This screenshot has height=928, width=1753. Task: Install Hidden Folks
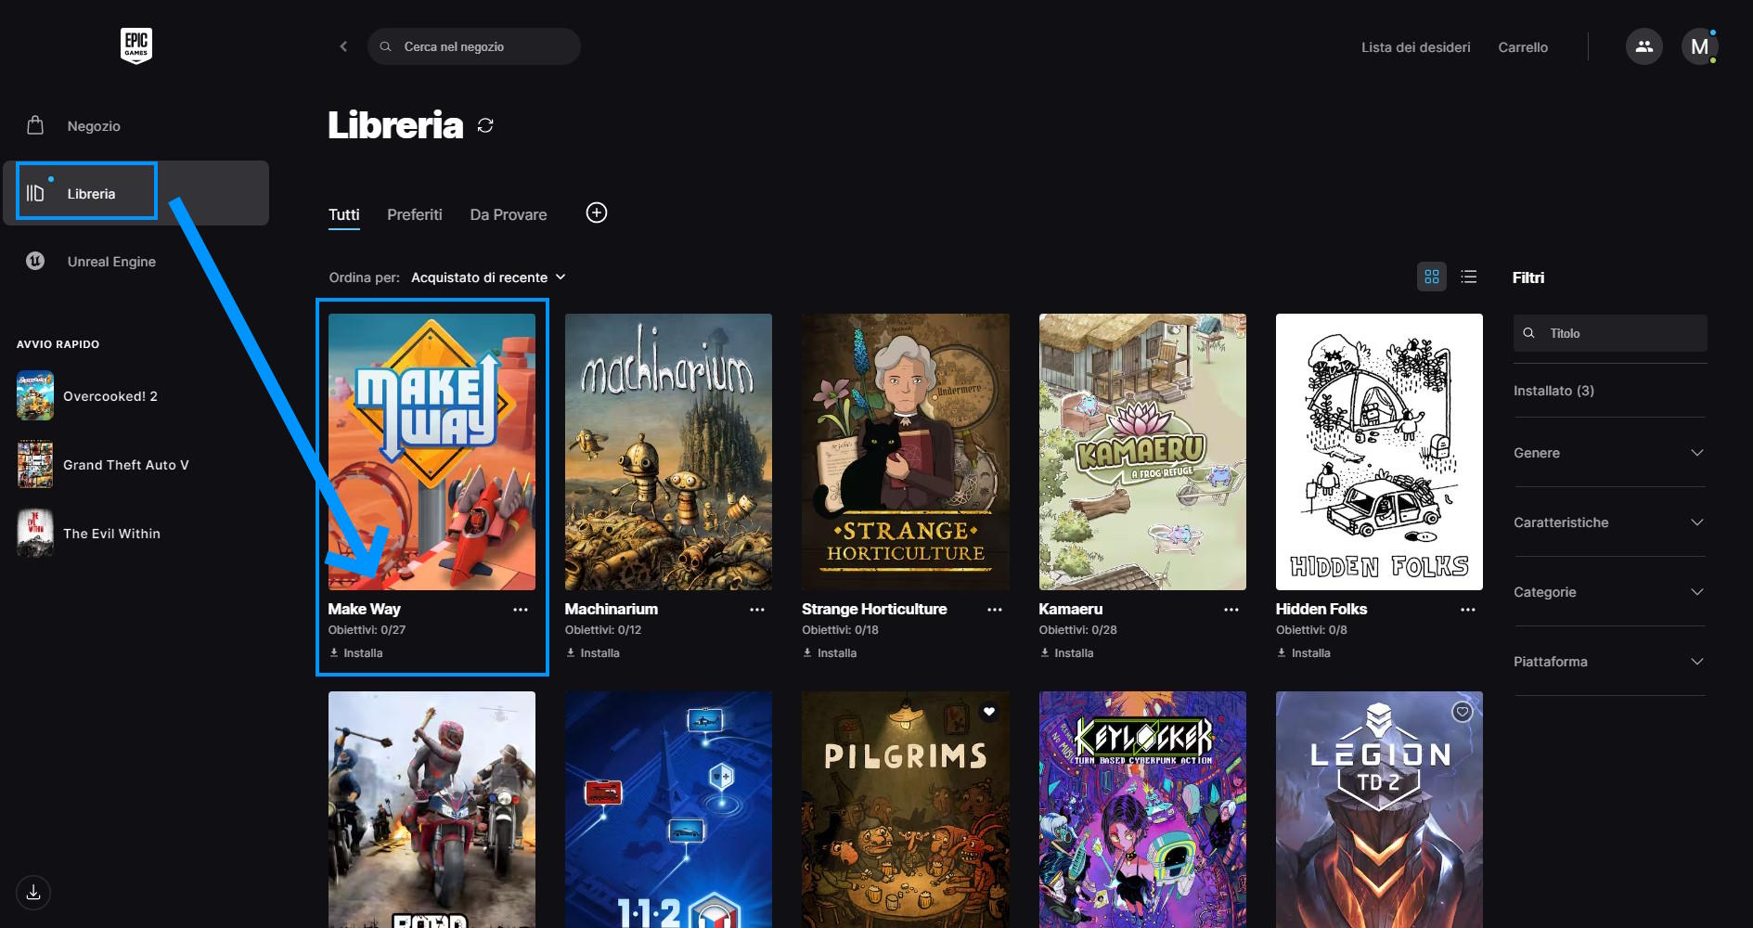pyautogui.click(x=1304, y=653)
